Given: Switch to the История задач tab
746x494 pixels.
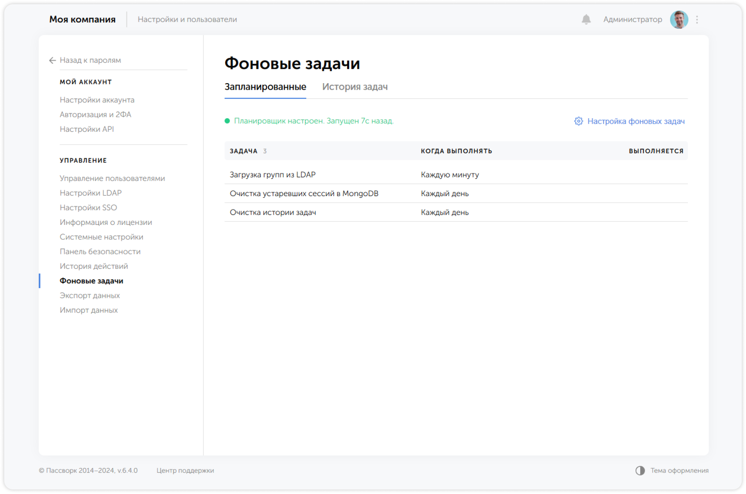Looking at the screenshot, I should [355, 87].
